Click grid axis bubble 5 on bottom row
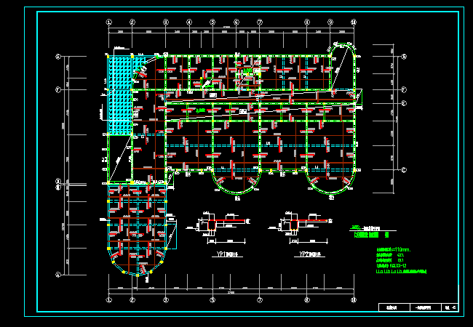 click(212, 299)
